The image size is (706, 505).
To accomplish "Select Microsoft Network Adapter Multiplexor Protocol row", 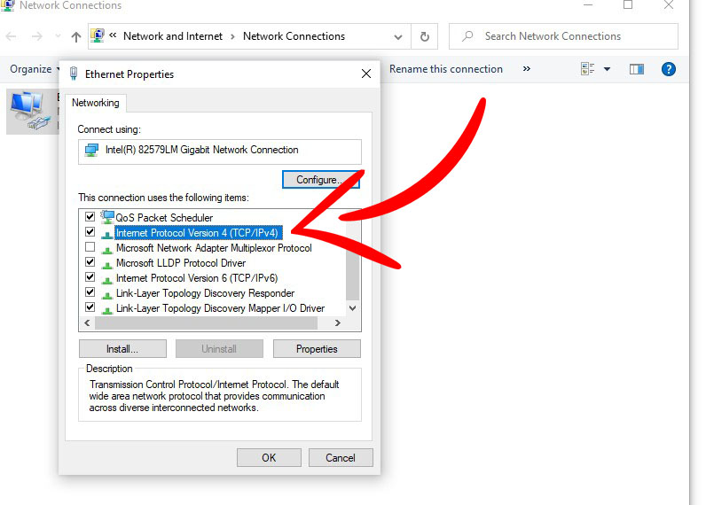I will click(214, 248).
